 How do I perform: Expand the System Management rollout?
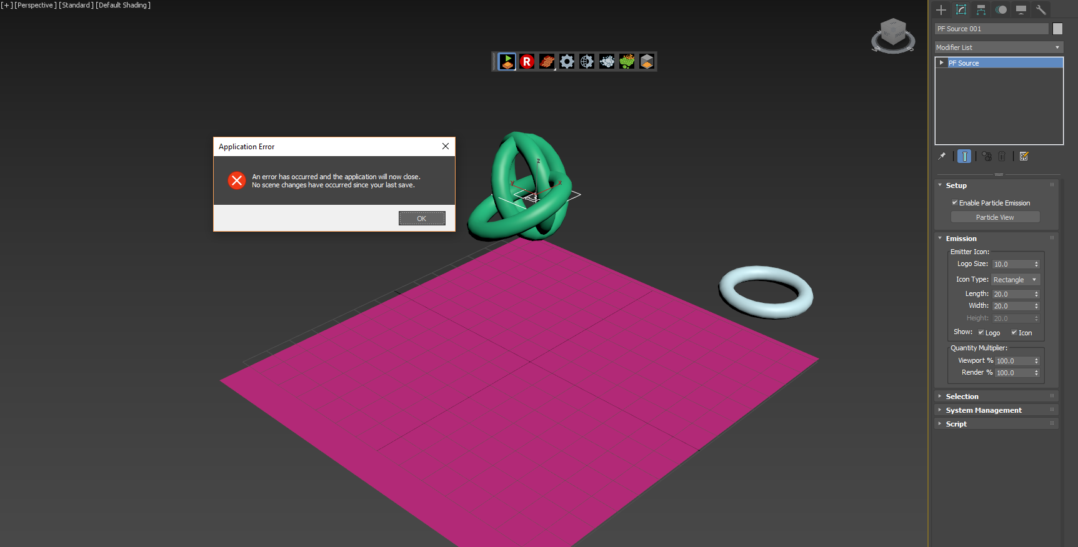tap(984, 410)
